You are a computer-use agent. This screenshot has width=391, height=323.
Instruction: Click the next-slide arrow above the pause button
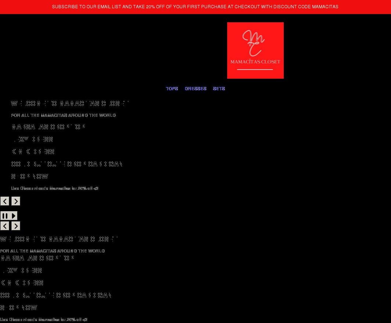[x=16, y=201]
